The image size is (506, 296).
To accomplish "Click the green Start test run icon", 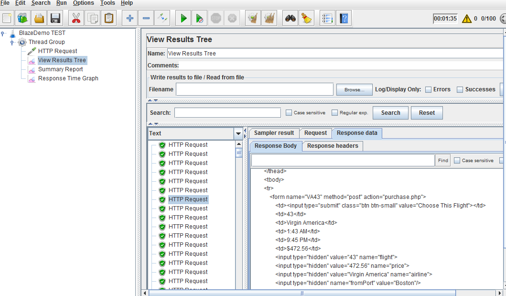I will click(183, 19).
